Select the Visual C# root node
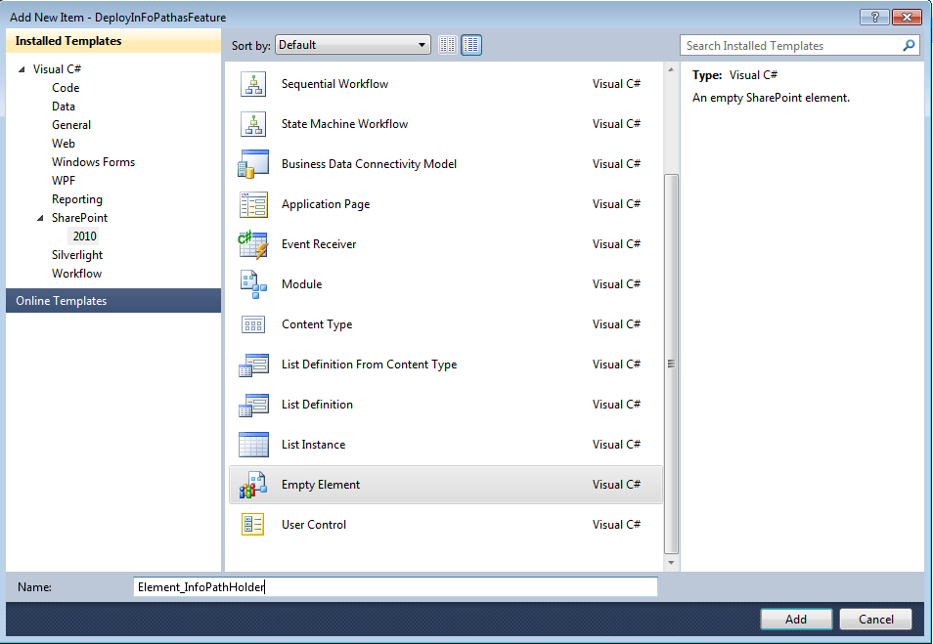 click(x=57, y=69)
